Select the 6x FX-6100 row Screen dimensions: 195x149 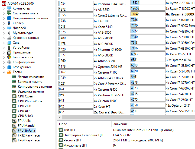(102, 21)
